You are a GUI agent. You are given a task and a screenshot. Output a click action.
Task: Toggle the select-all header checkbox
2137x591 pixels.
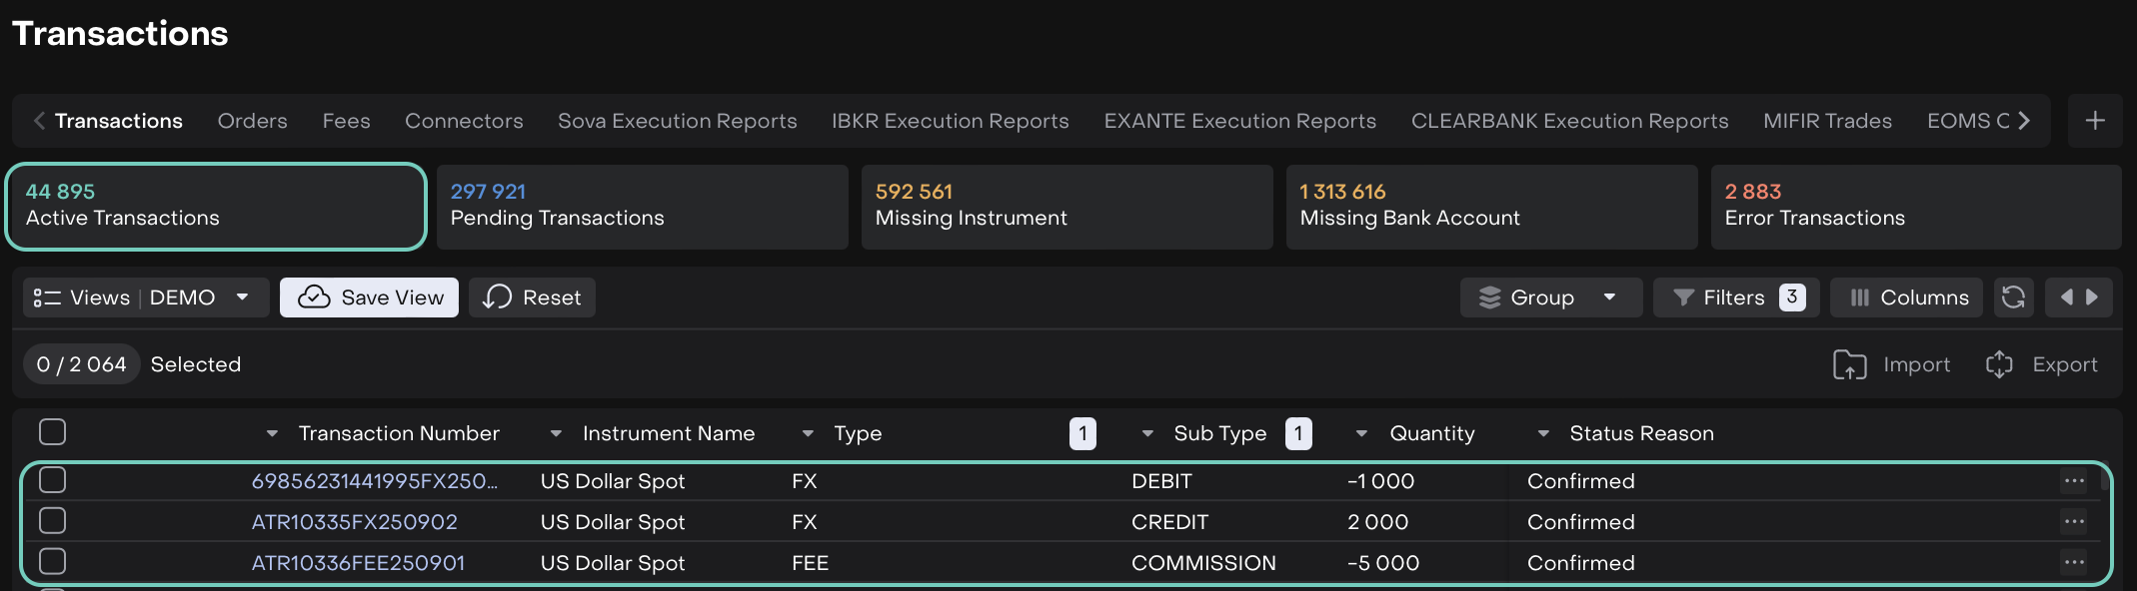pos(52,432)
